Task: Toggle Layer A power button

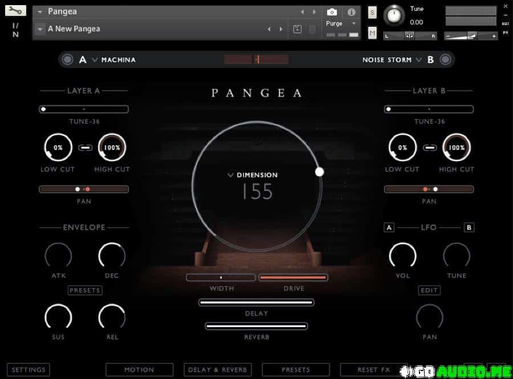Action: (68, 59)
